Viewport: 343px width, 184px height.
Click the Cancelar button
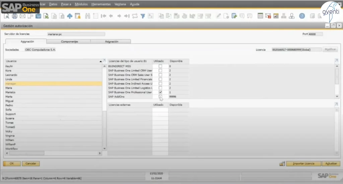pyautogui.click(x=30, y=164)
